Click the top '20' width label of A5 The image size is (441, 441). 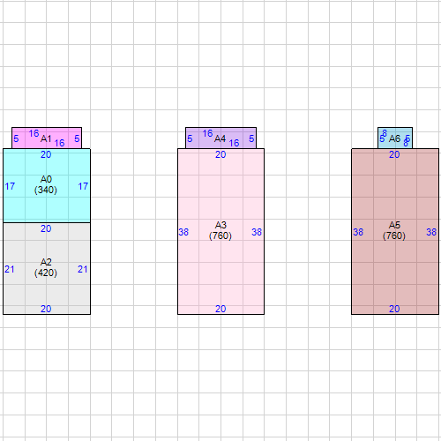pyautogui.click(x=394, y=154)
